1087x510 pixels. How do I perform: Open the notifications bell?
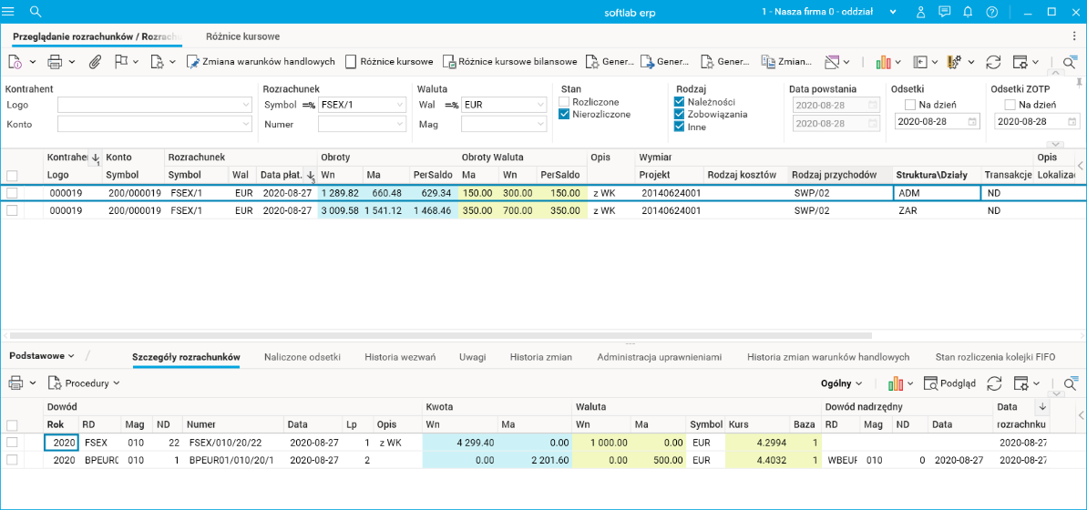click(x=968, y=12)
